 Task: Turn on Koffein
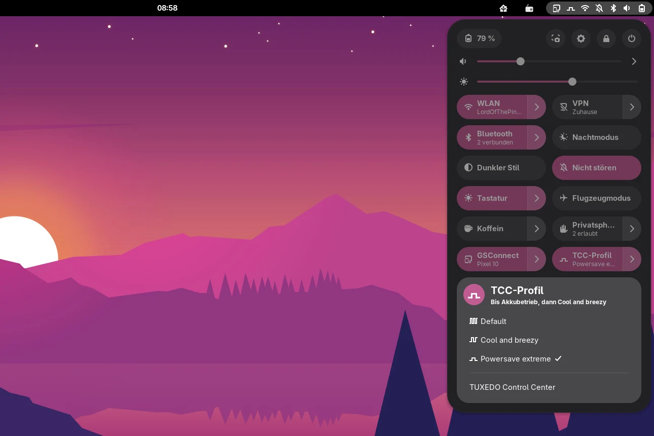(x=492, y=229)
